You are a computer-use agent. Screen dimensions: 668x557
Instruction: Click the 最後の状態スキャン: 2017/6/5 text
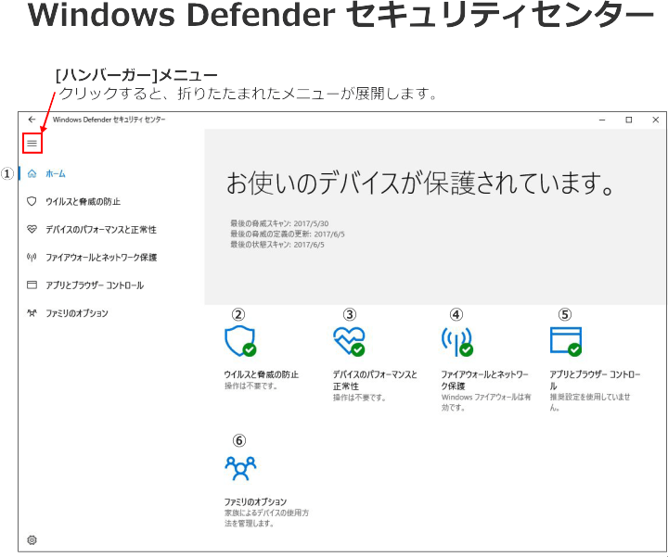(x=277, y=245)
